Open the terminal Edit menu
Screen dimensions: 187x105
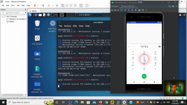click(x=75, y=26)
